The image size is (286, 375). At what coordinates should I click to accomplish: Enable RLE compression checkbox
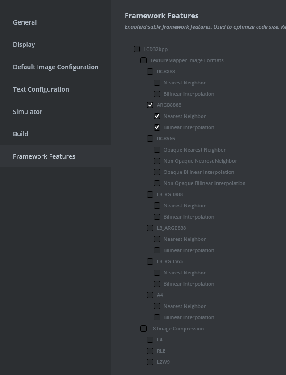[150, 351]
